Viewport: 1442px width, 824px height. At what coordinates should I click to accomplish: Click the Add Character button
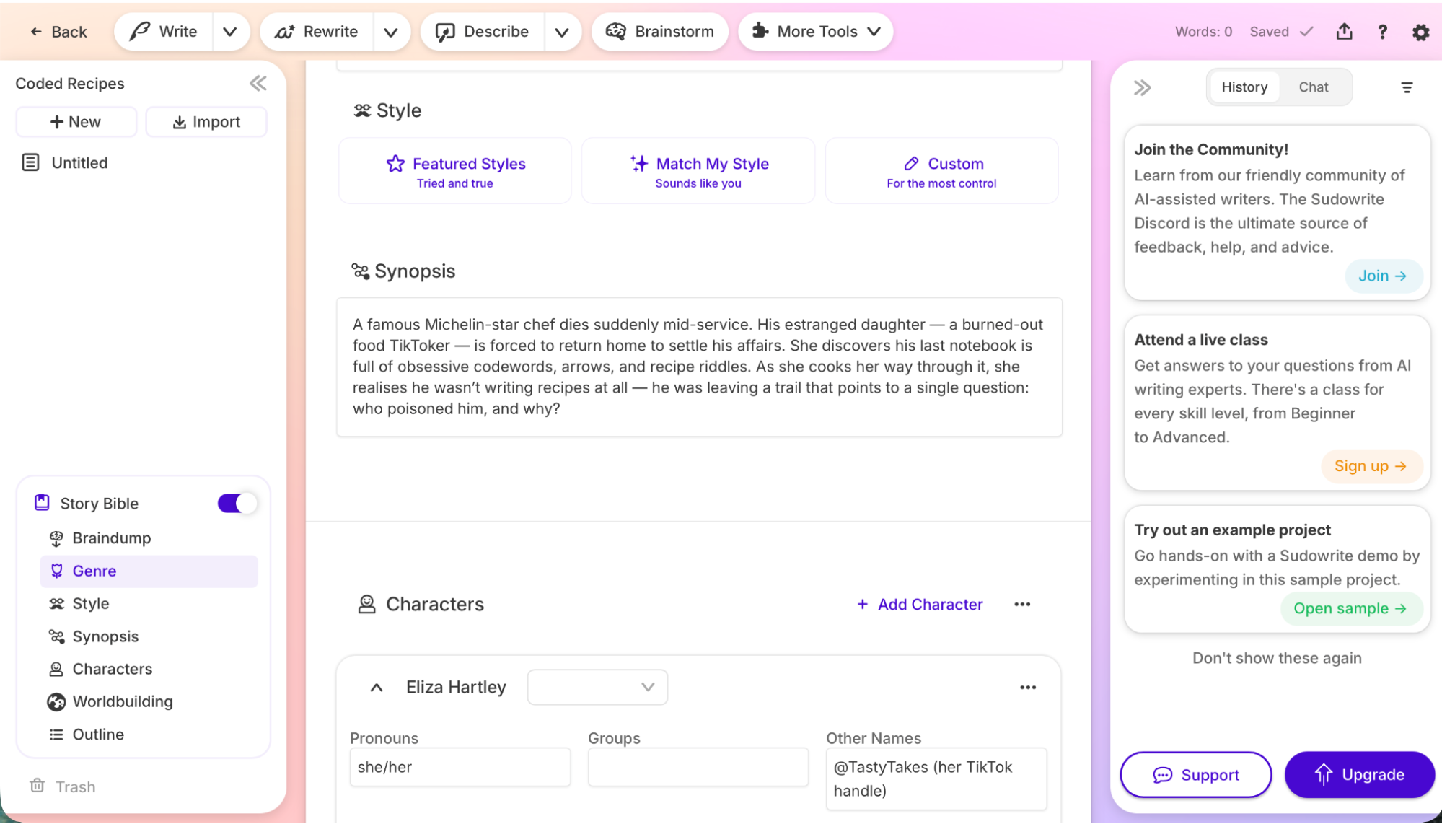919,604
